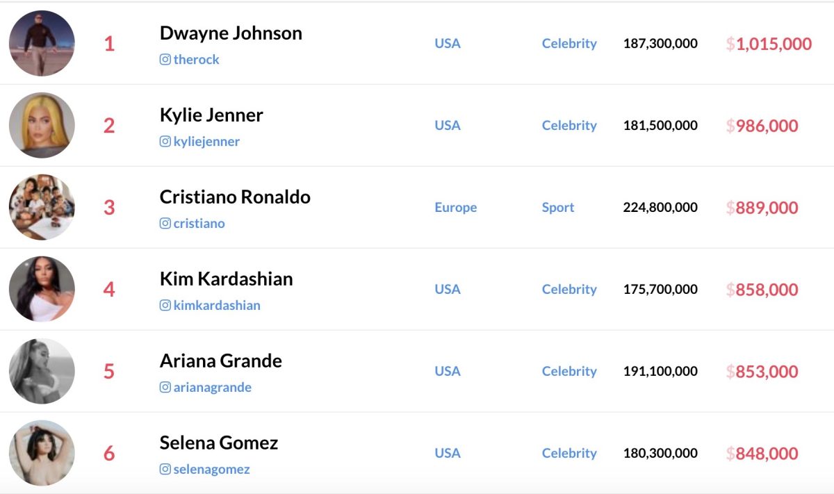Click USA in Dwayne Johnson's row
The image size is (834, 494).
(x=448, y=43)
